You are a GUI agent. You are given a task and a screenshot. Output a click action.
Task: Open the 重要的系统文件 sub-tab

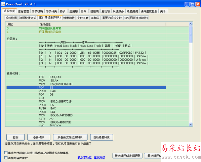tap(112, 18)
